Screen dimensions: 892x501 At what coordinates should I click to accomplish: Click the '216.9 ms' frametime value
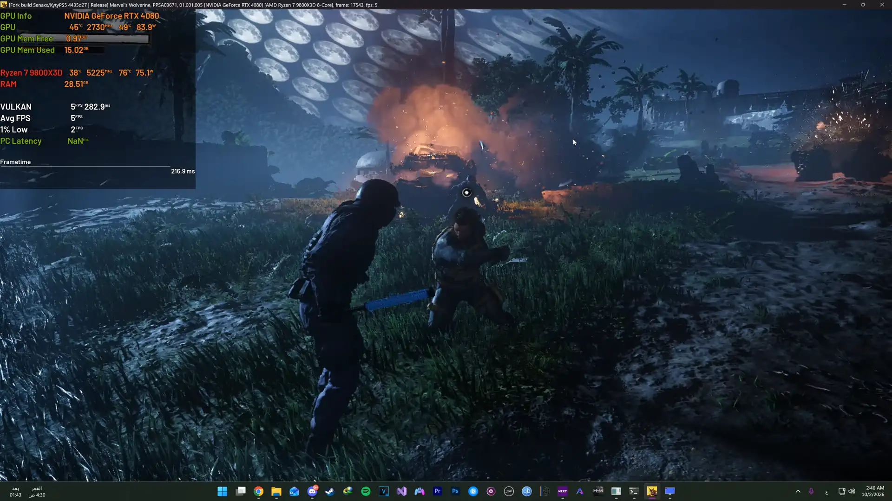click(x=183, y=171)
